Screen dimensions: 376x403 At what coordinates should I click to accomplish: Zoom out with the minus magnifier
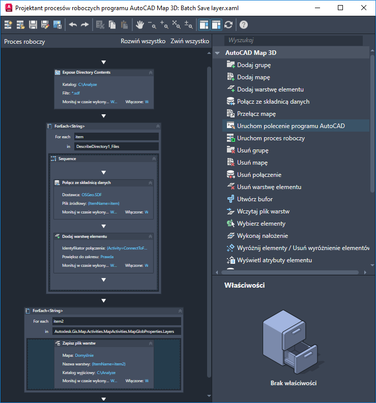tap(152, 25)
